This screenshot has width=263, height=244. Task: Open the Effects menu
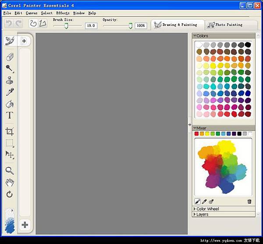(x=63, y=13)
